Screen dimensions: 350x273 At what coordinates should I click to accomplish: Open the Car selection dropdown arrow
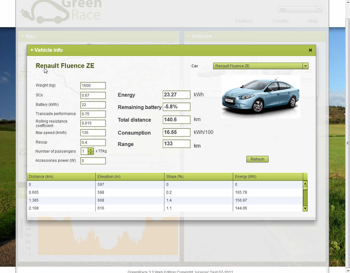[x=305, y=66]
